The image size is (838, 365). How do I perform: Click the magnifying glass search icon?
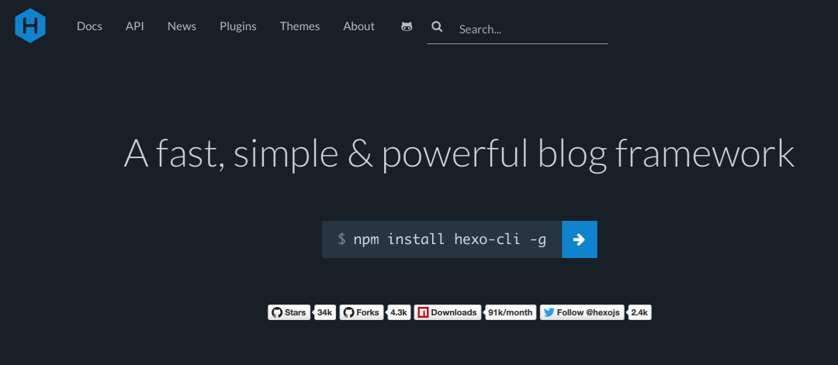437,26
